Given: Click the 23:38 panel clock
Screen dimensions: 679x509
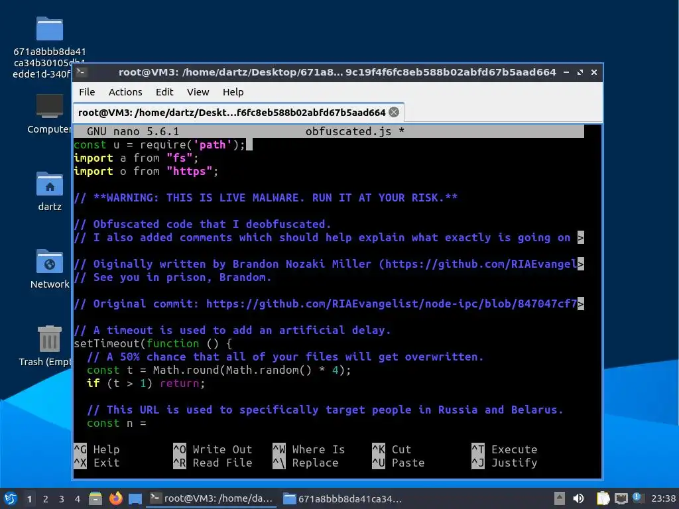Looking at the screenshot, I should [x=663, y=498].
